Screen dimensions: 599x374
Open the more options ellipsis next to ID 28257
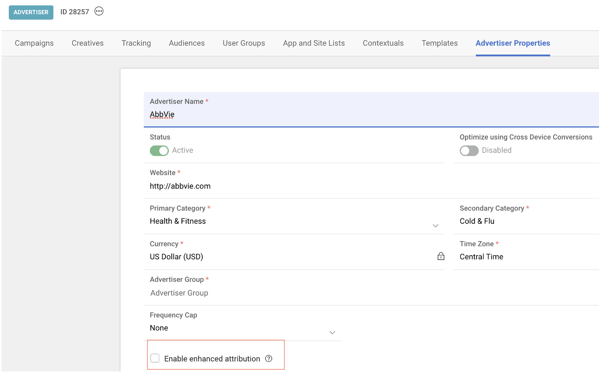tap(99, 11)
